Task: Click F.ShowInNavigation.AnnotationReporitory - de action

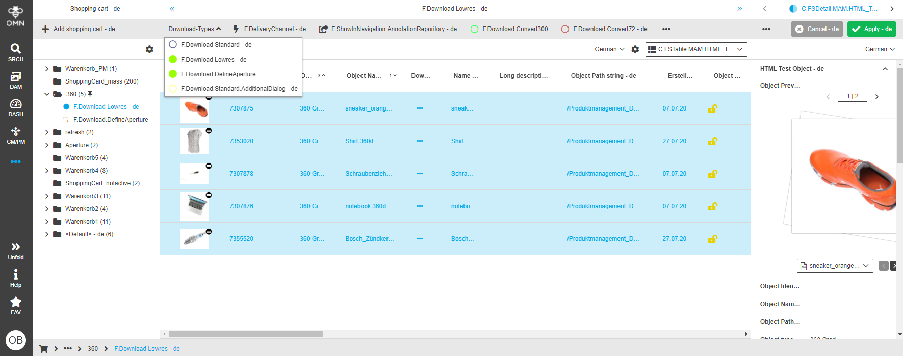Action: [388, 29]
